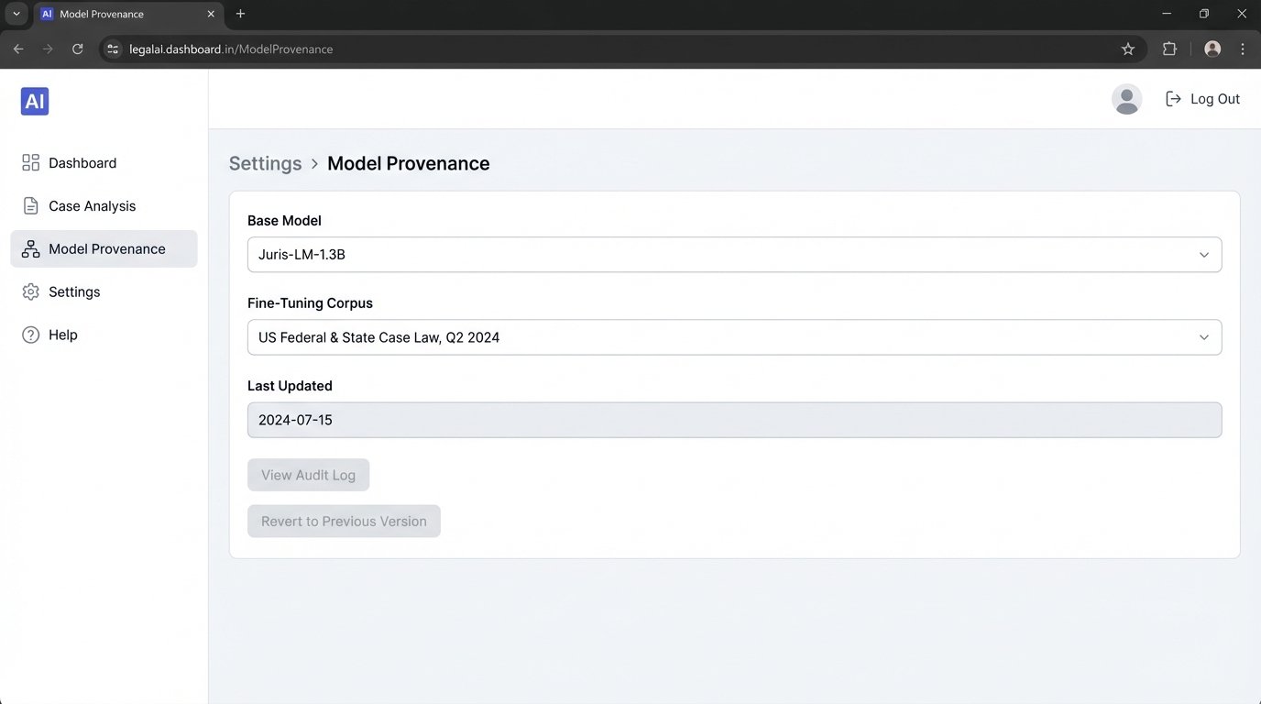This screenshot has width=1261, height=704.
Task: Open the browser extensions puzzle icon
Action: click(1169, 49)
